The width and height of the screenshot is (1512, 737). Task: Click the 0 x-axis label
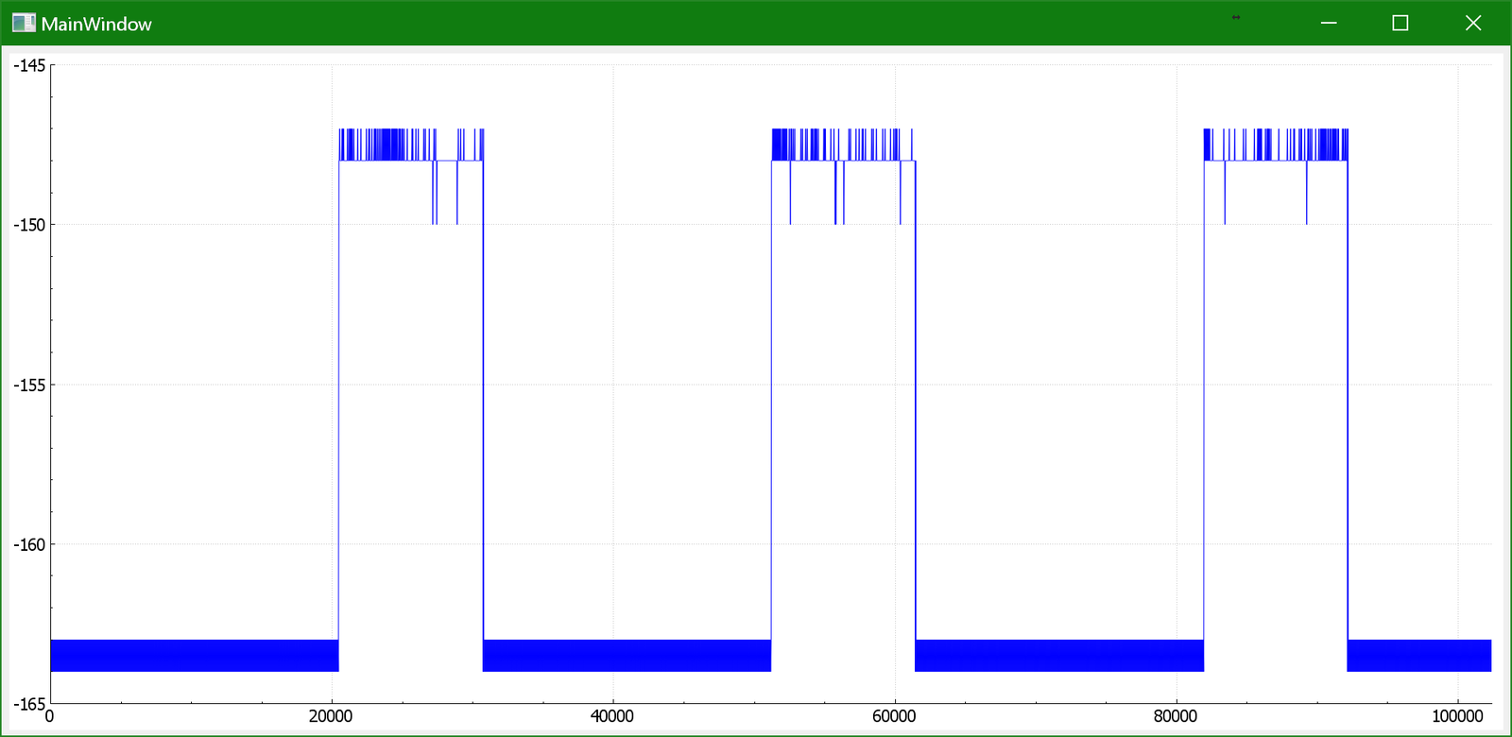click(50, 716)
